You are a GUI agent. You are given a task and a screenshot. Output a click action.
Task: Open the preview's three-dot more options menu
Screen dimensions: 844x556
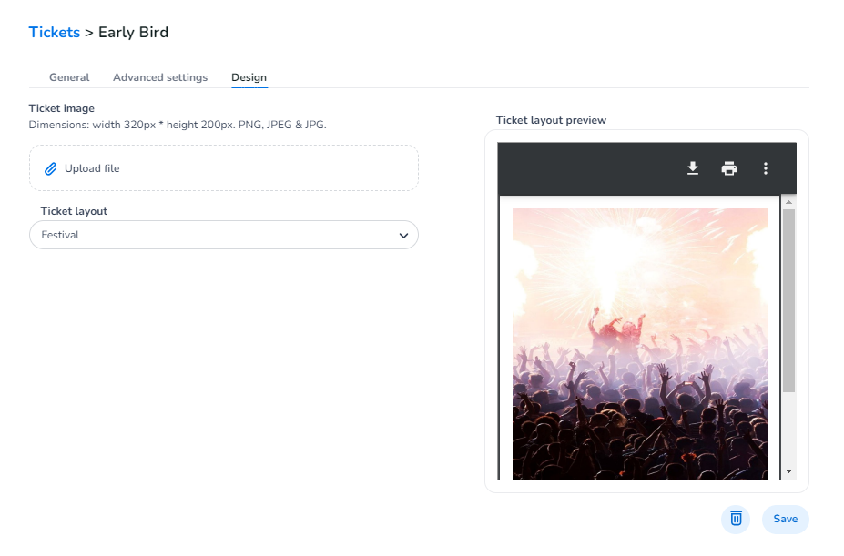pyautogui.click(x=766, y=168)
